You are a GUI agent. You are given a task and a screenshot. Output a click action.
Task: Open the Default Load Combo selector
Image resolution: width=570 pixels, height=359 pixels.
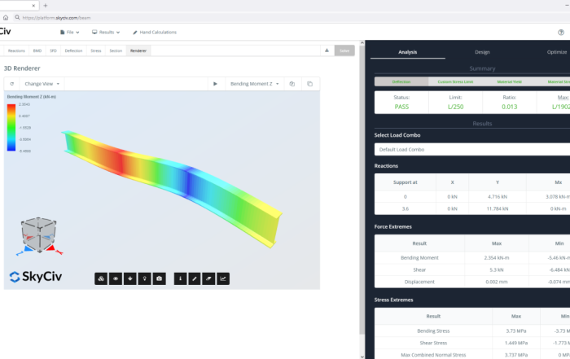pyautogui.click(x=472, y=150)
